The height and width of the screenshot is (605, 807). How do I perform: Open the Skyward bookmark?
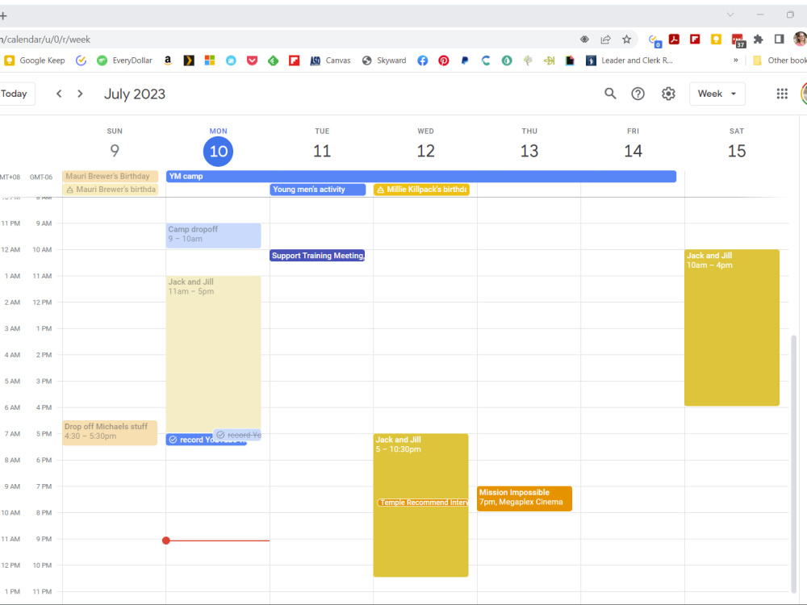(384, 60)
